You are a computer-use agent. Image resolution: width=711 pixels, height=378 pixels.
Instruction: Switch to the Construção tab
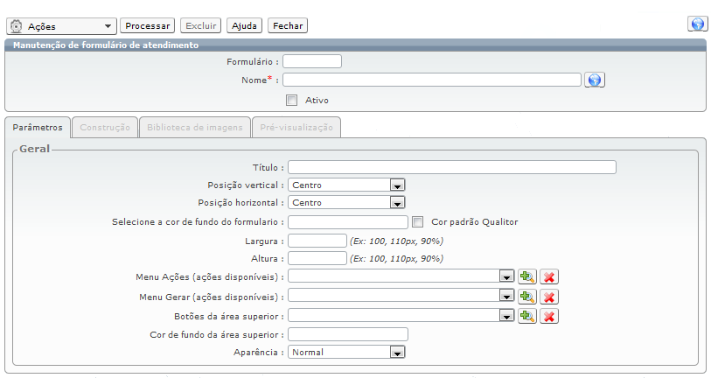pyautogui.click(x=105, y=128)
